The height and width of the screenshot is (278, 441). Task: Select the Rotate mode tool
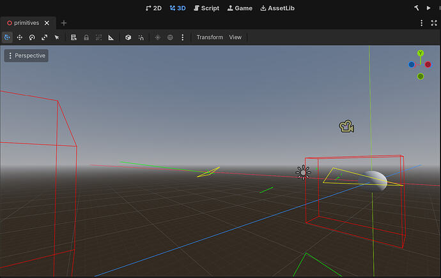coord(32,38)
